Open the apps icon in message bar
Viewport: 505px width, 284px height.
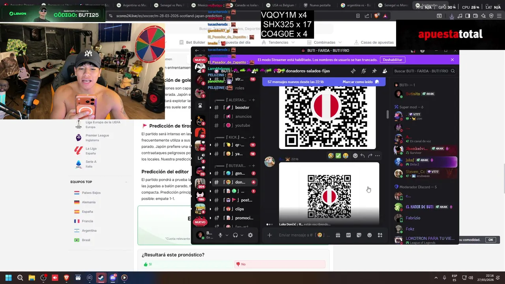pyautogui.click(x=380, y=235)
